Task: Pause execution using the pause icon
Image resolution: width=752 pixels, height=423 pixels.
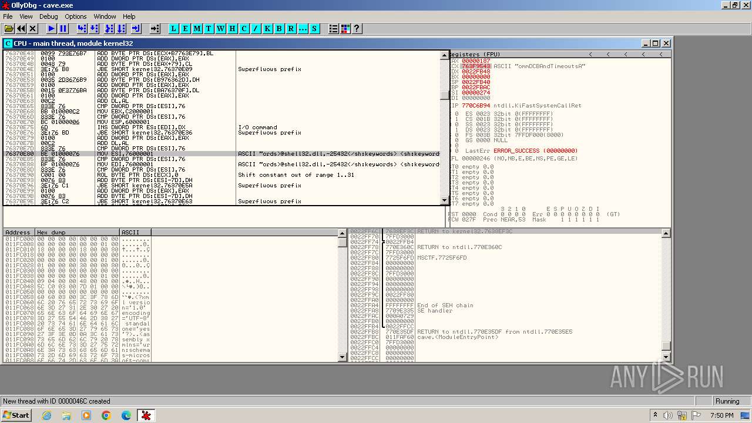Action: pos(63,28)
